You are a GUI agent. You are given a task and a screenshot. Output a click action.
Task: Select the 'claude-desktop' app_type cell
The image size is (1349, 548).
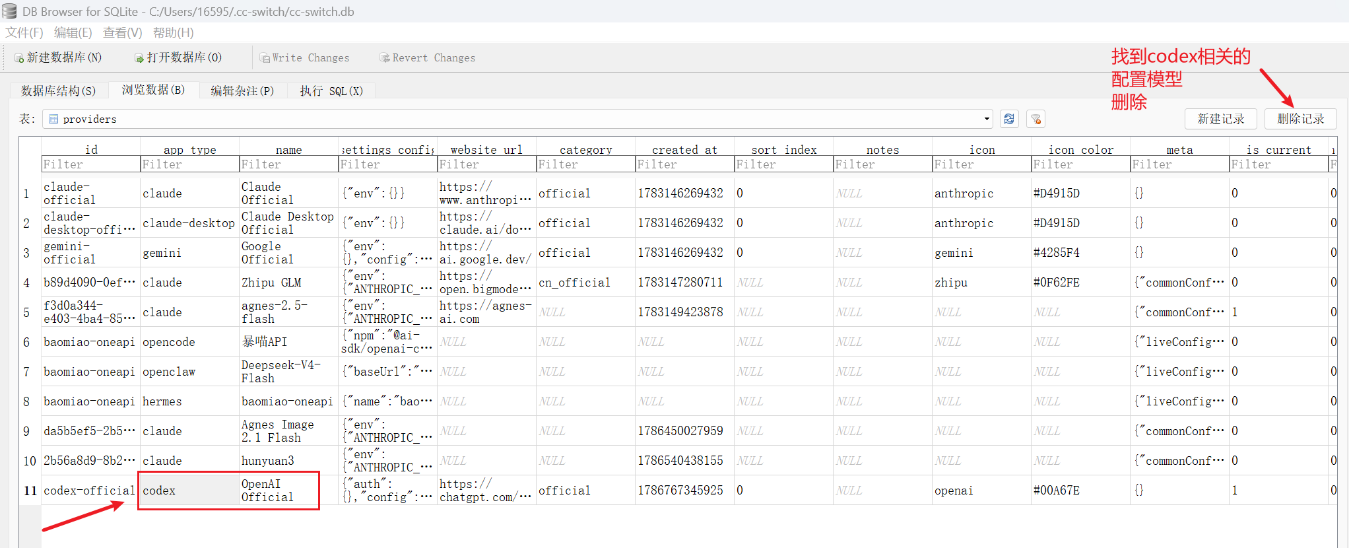click(189, 223)
